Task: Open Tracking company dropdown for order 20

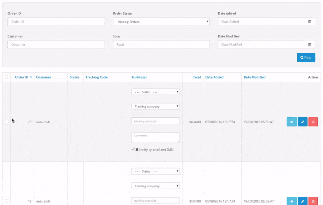Action: pos(156,106)
